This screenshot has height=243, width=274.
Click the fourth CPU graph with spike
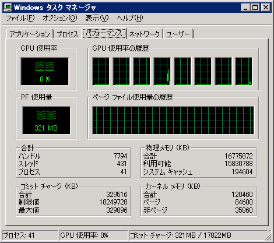click(162, 71)
